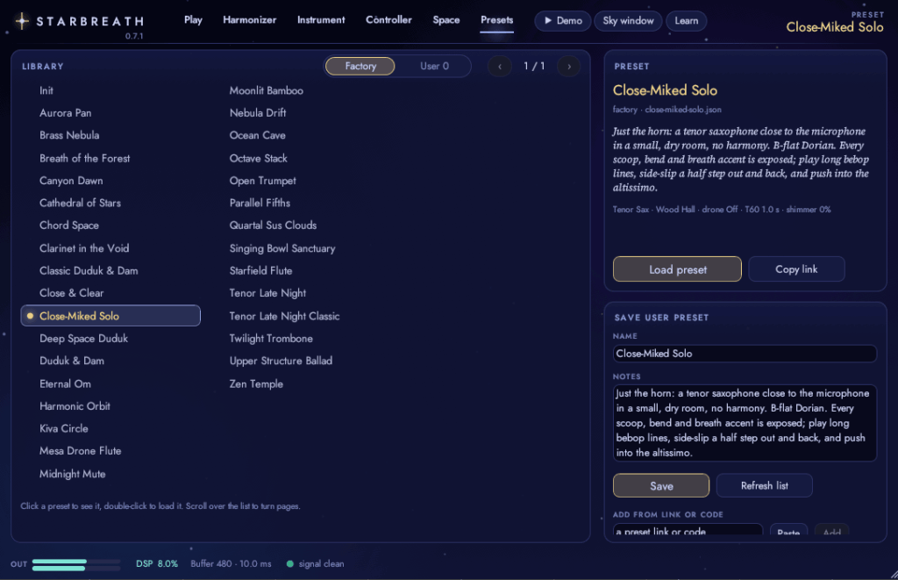Screen dimensions: 898x580
Task: Open the Learn section
Action: (x=686, y=21)
